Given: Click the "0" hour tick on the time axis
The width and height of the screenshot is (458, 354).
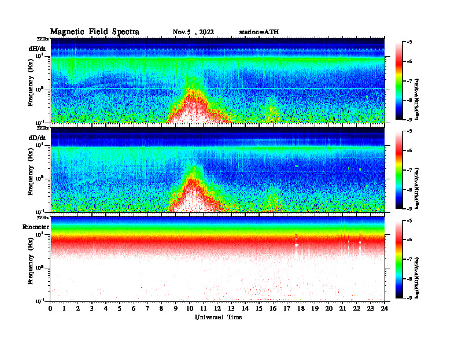Looking at the screenshot, I should coord(50,308).
